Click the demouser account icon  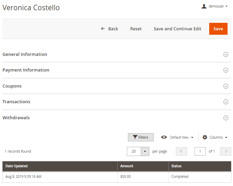[204, 6]
